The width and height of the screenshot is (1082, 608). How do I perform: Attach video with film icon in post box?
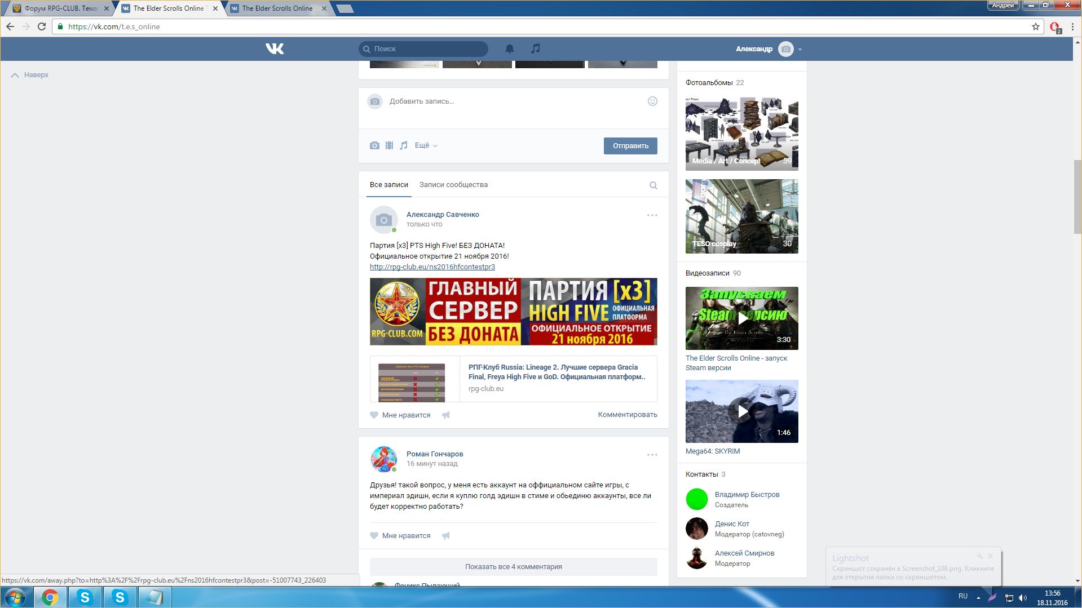tap(389, 145)
